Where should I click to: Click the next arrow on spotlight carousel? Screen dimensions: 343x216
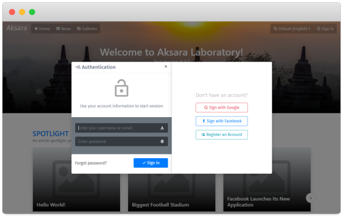(310, 198)
